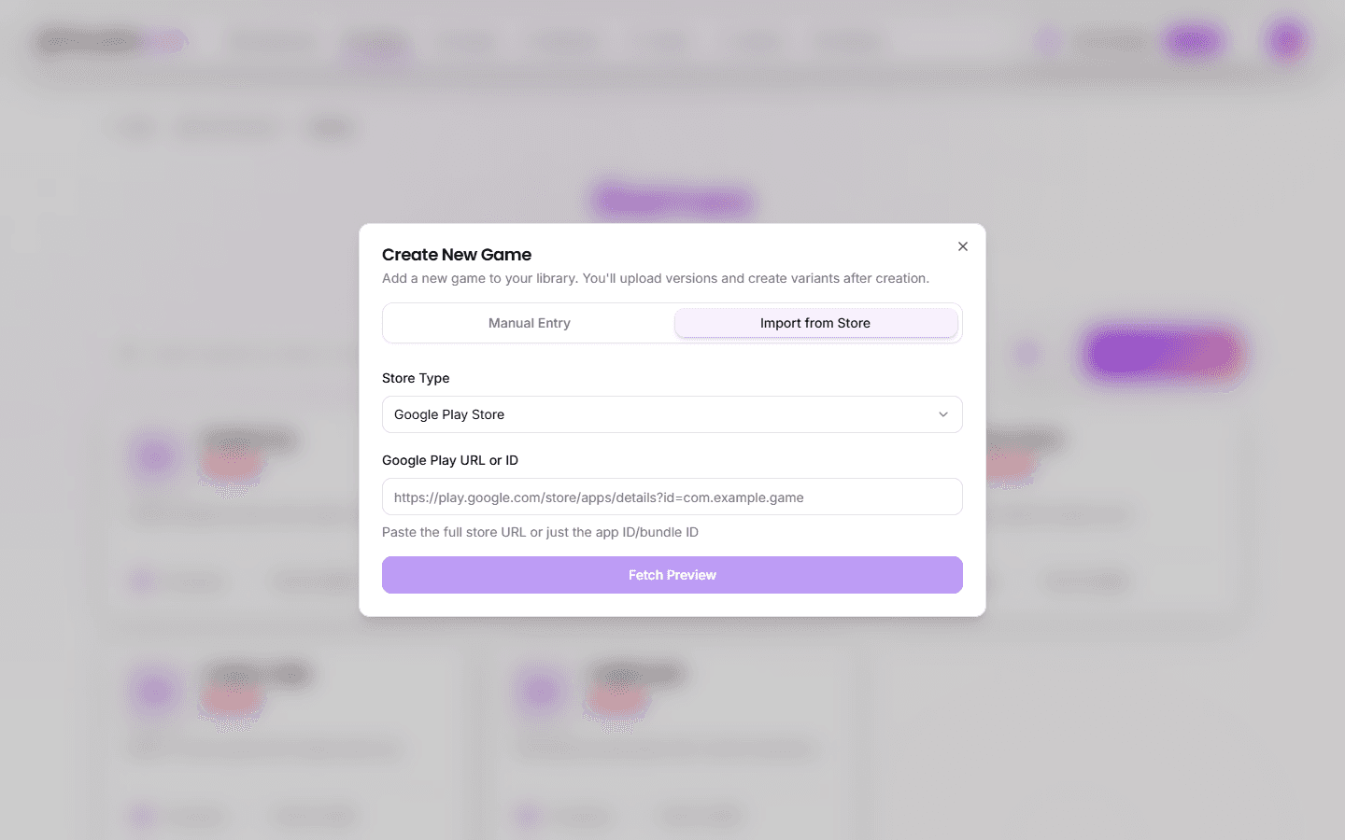Click the blurred app logo in the header

pyautogui.click(x=110, y=41)
